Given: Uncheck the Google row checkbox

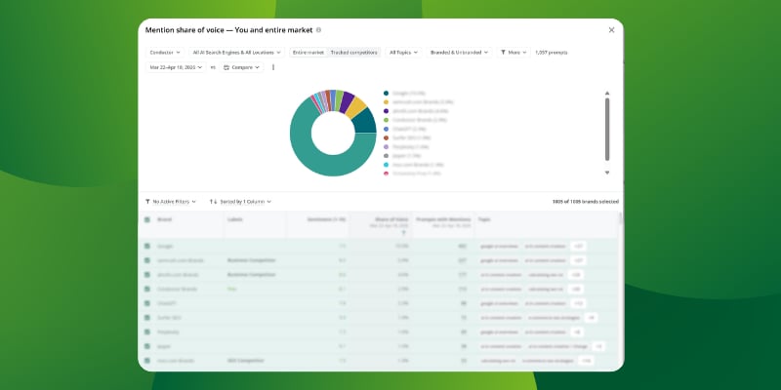Looking at the screenshot, I should click(147, 246).
